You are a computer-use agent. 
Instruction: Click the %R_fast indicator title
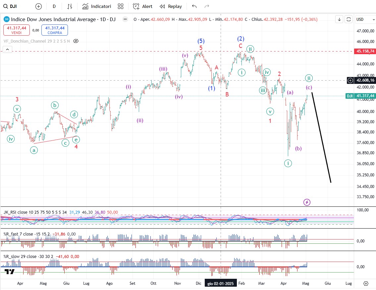pos(27,234)
